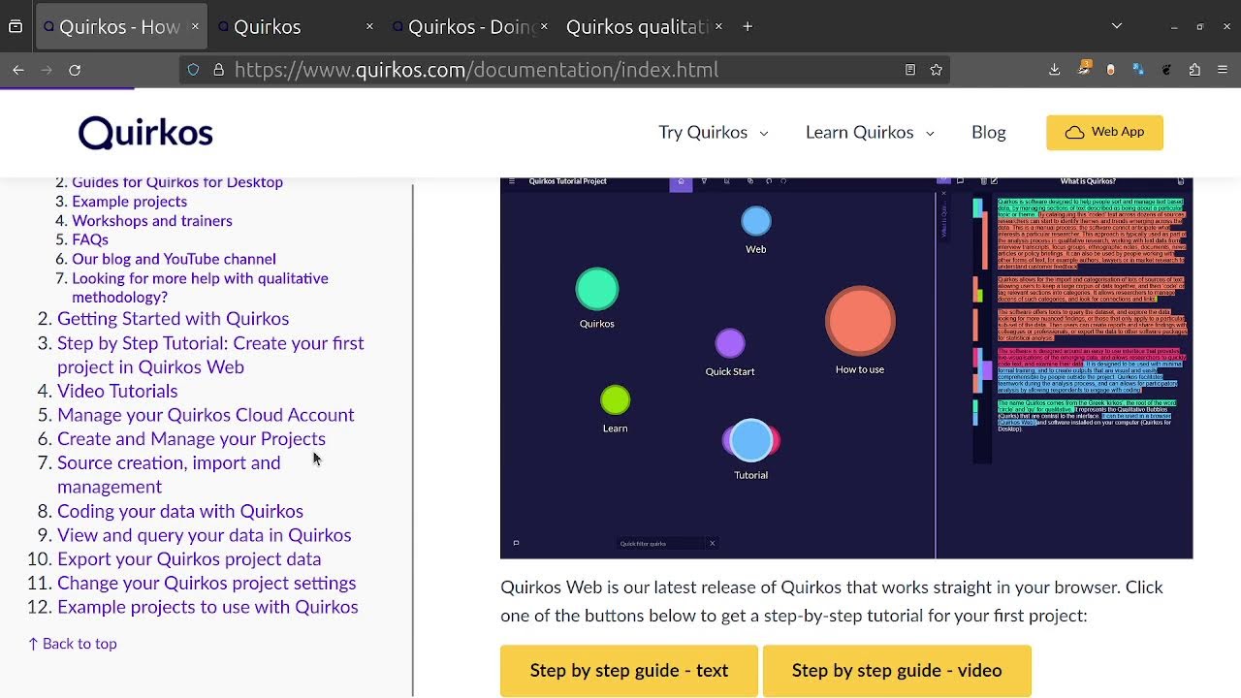1241x698 pixels.
Task: Open the extension with orange badge 3
Action: [1084, 69]
